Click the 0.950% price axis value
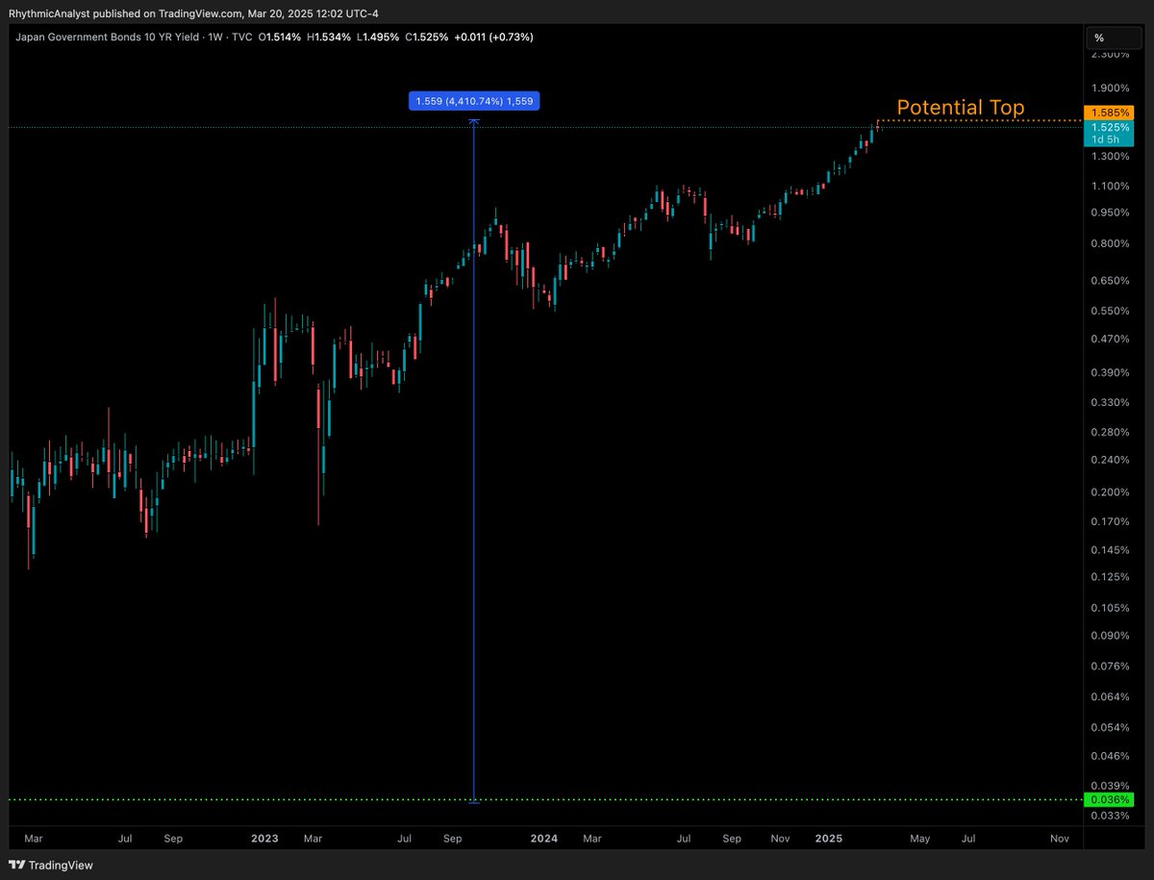Viewport: 1154px width, 880px height. pos(1109,213)
